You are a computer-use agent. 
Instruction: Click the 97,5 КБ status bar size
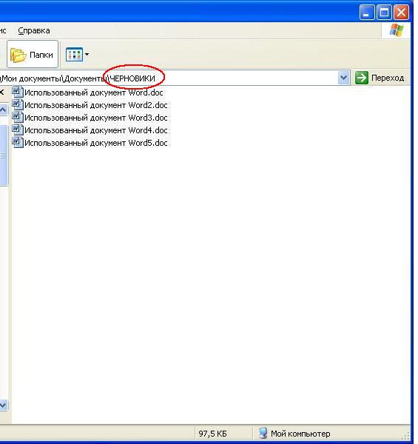(212, 434)
